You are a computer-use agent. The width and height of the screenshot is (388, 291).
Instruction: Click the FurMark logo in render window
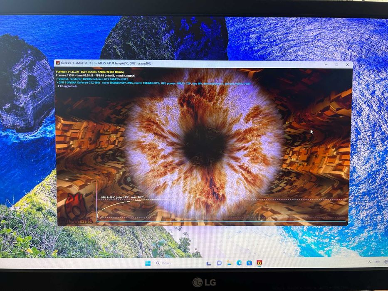(75, 209)
